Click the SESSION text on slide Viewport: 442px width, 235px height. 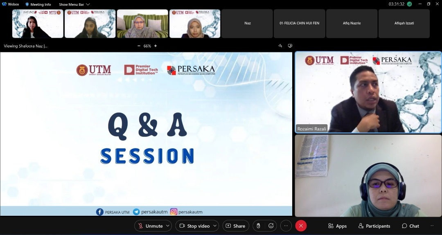[x=147, y=156]
